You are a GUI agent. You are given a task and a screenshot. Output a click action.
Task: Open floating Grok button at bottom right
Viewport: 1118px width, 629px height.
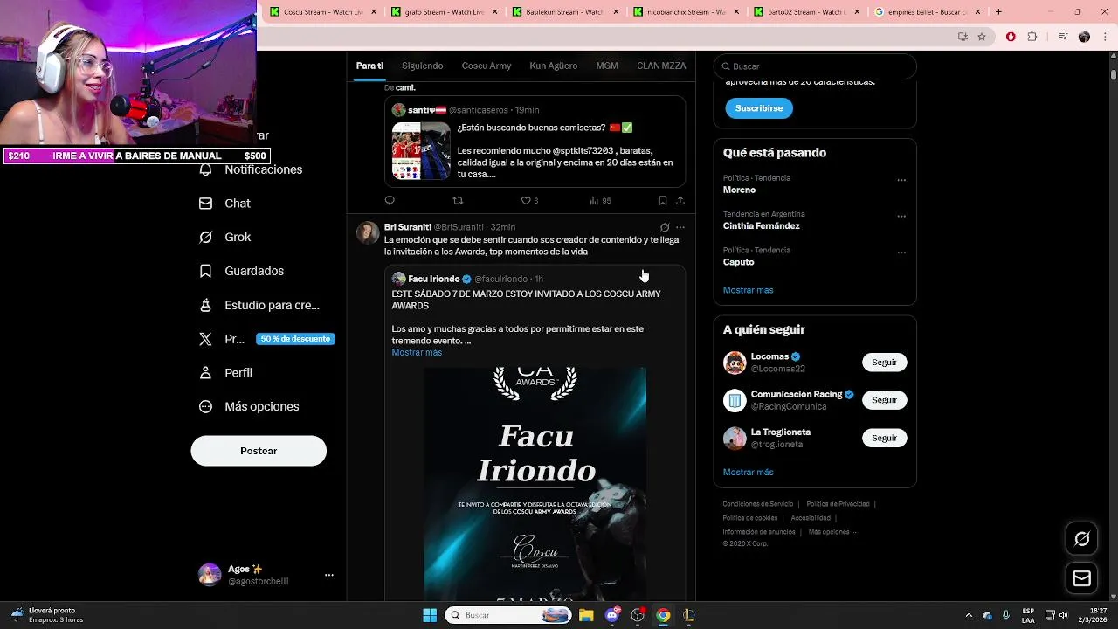(x=1081, y=539)
